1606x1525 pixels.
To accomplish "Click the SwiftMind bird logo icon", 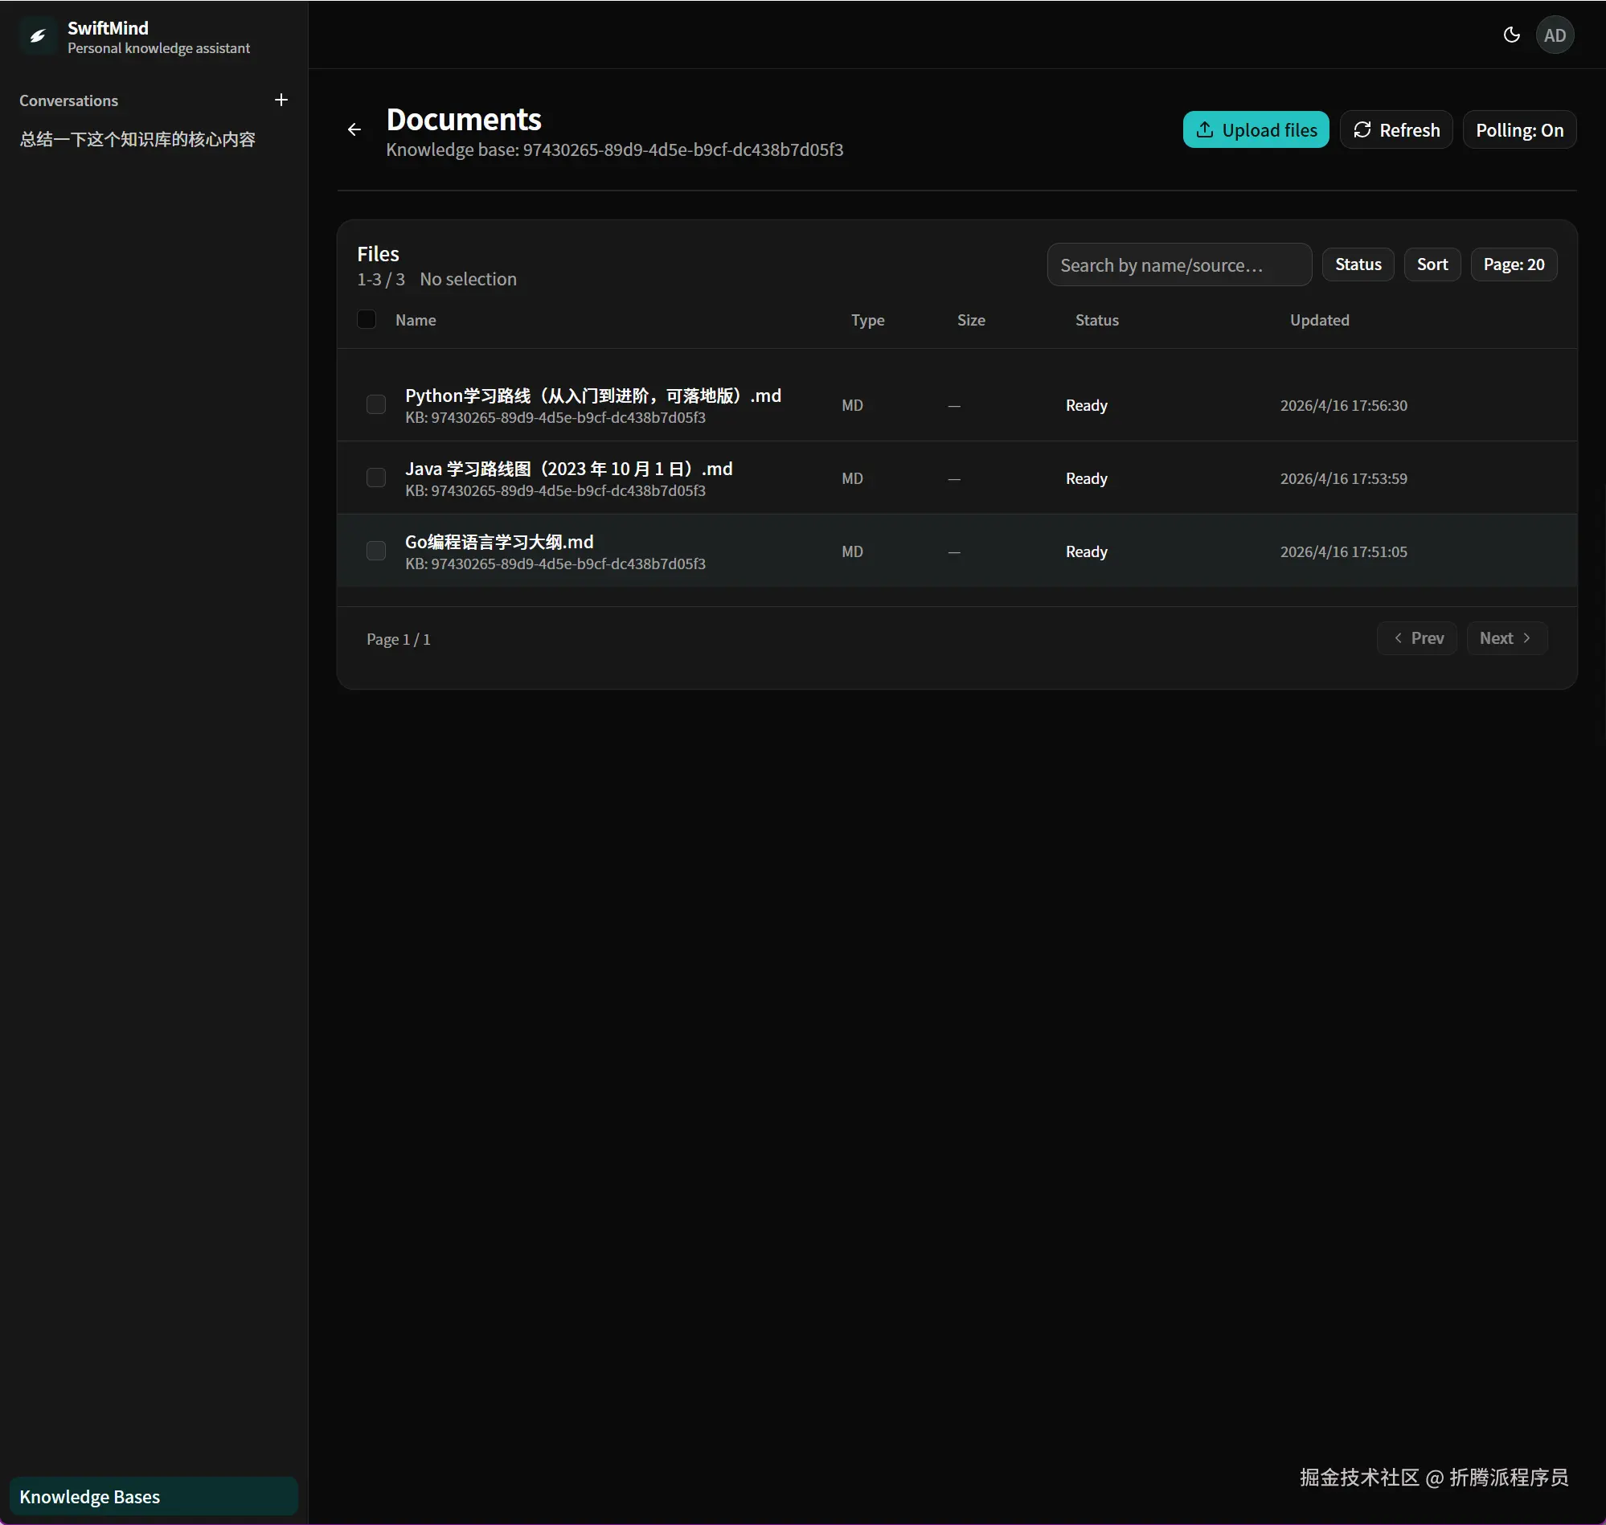I will click(38, 35).
